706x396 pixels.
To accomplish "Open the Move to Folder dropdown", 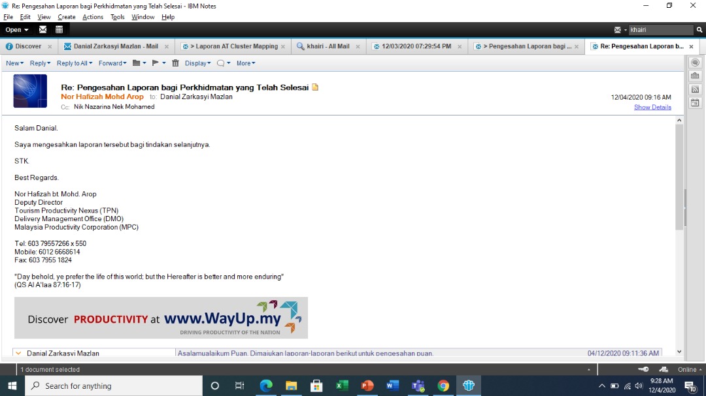I will (139, 63).
